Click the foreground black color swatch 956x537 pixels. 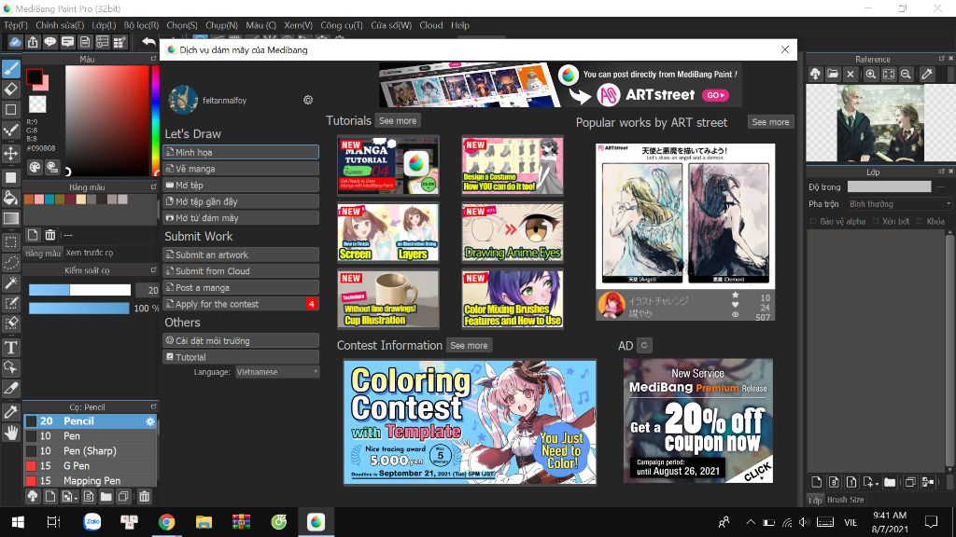pos(35,76)
